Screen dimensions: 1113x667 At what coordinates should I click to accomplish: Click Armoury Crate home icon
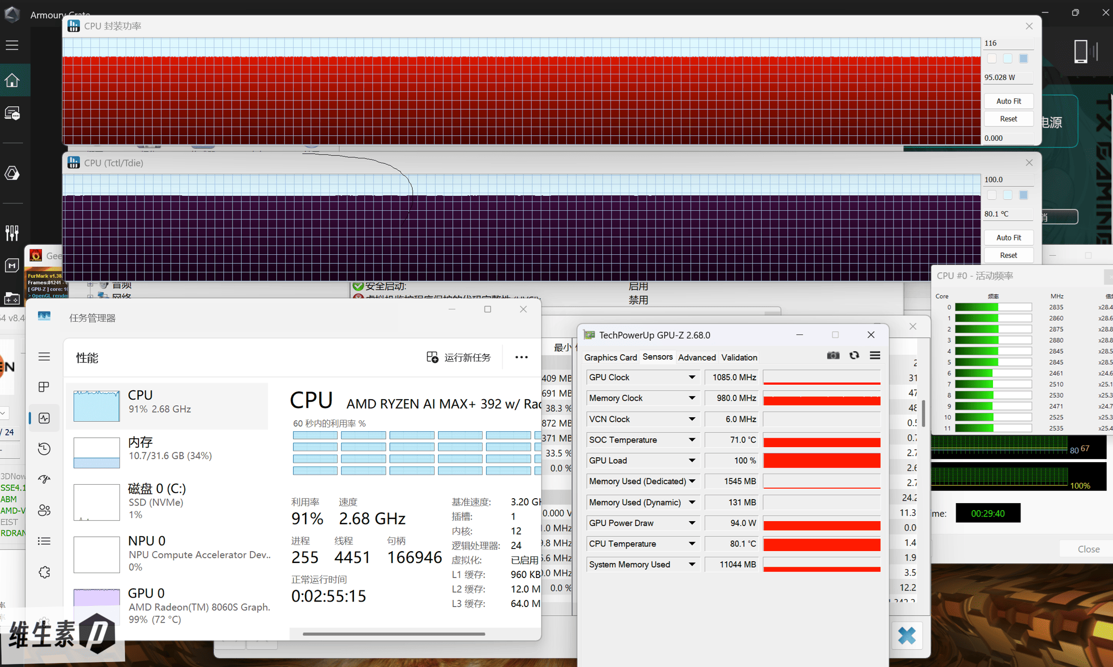pos(12,80)
